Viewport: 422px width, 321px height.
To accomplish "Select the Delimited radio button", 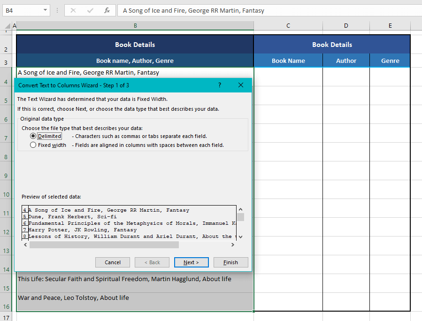I will tap(32, 136).
